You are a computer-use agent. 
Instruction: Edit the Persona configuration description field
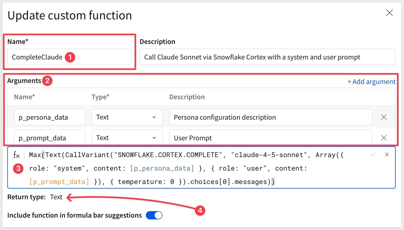[270, 117]
